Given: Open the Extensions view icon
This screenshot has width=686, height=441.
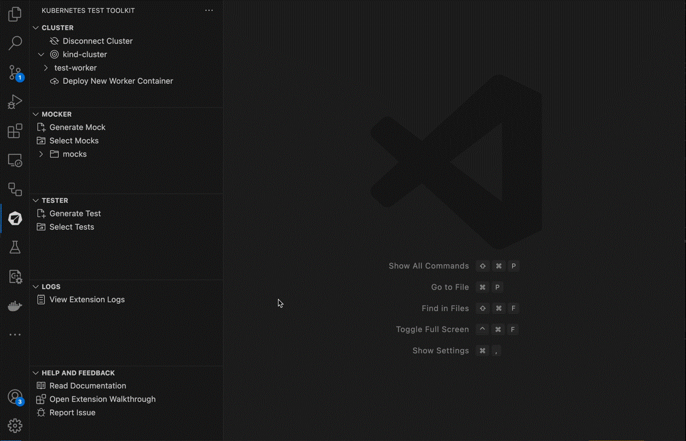Looking at the screenshot, I should click(15, 131).
